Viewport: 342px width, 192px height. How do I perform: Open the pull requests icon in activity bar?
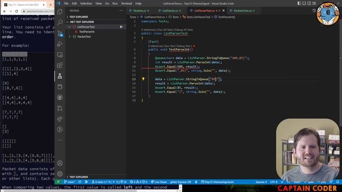60,108
